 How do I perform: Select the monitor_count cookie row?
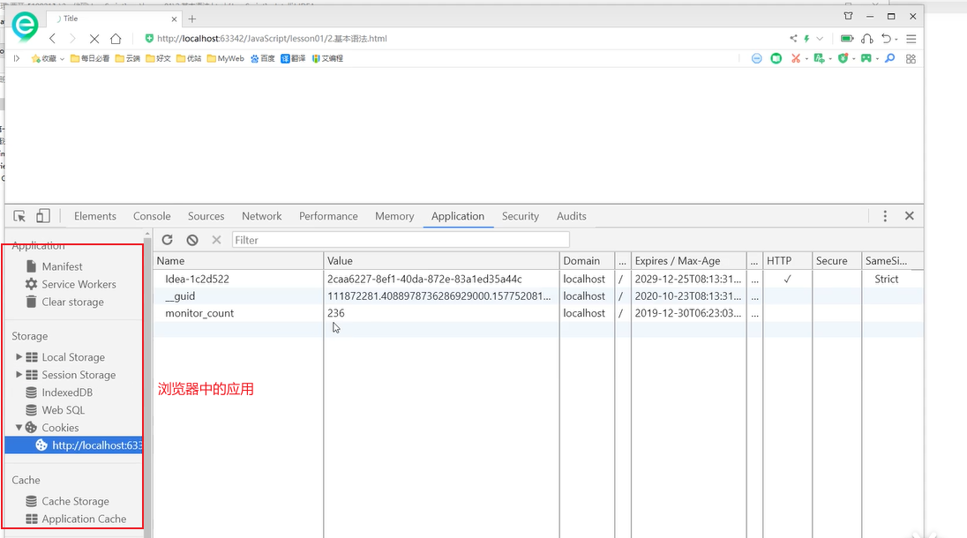click(538, 313)
